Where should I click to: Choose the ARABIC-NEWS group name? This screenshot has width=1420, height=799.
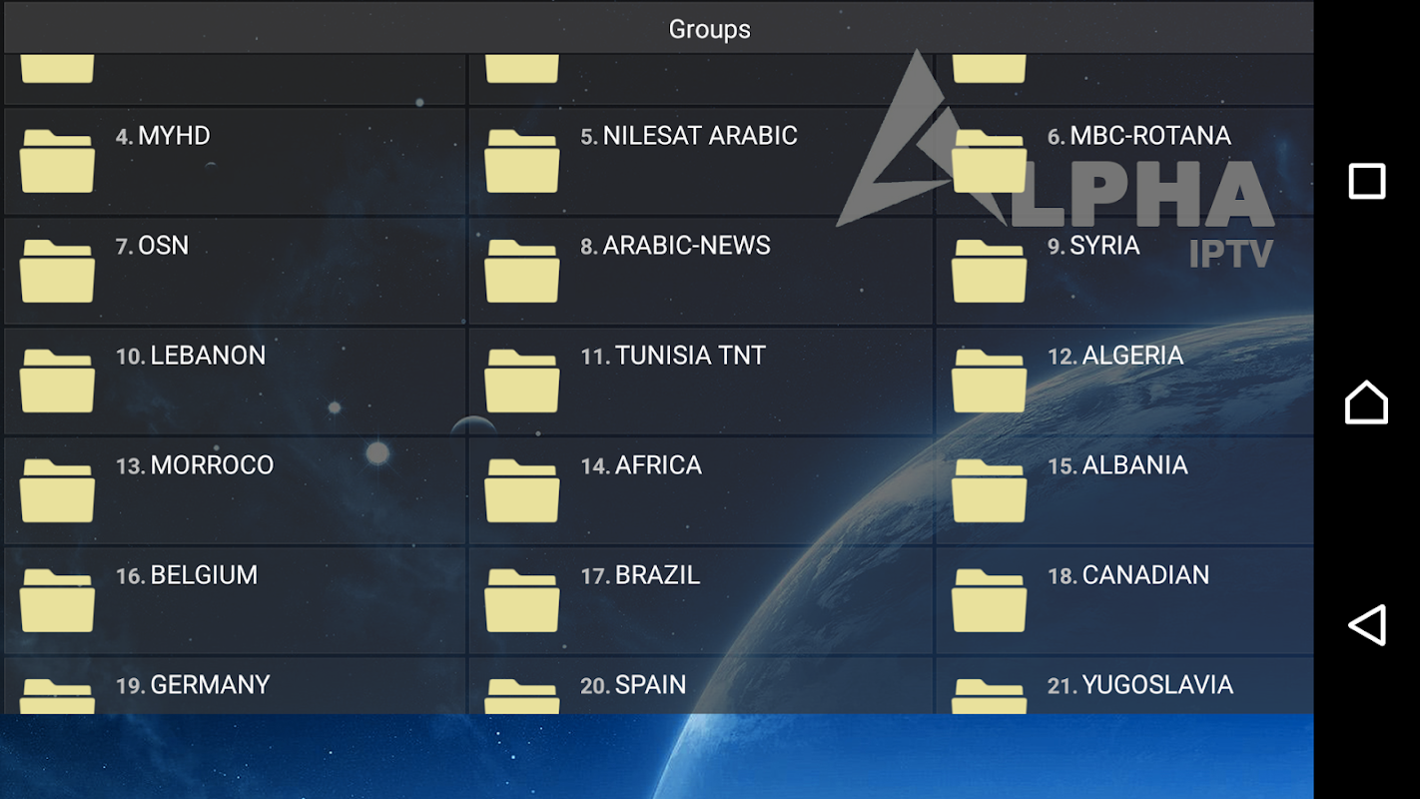[687, 246]
